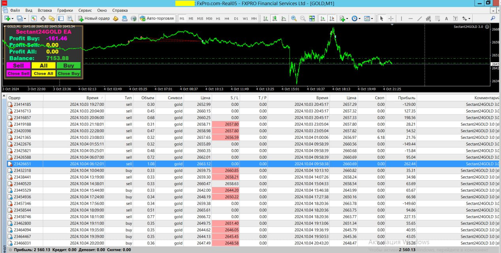Viewport: 501px width, 253px height.
Task: Select the cursor arrow tool
Action: pos(381,18)
